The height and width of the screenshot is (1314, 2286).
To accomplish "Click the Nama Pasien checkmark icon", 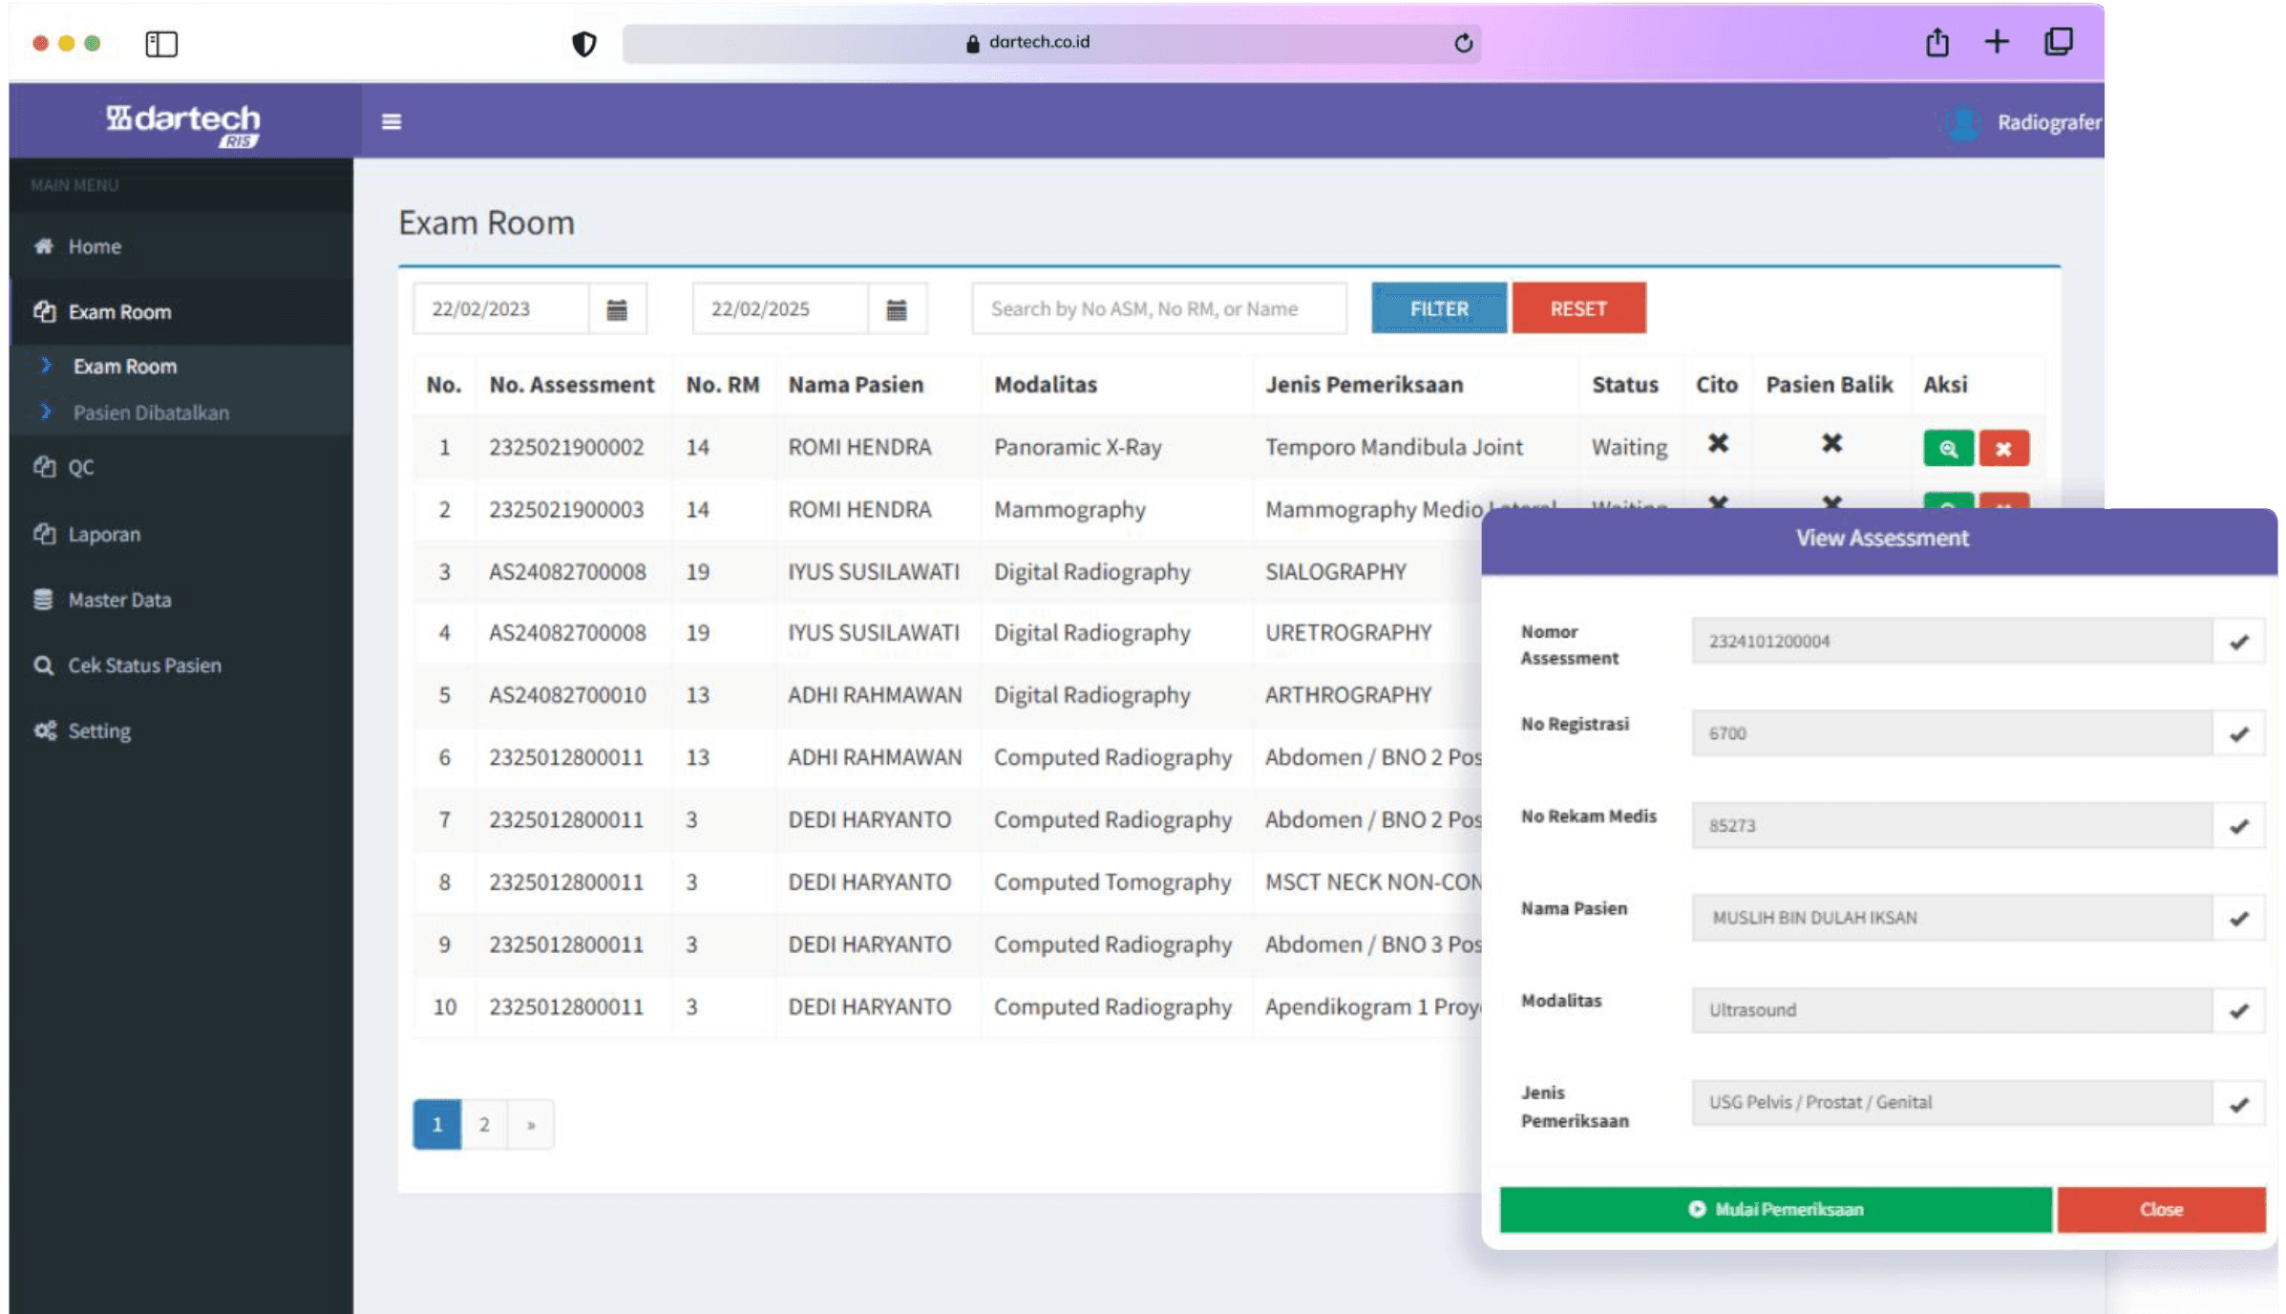I will point(2238,918).
